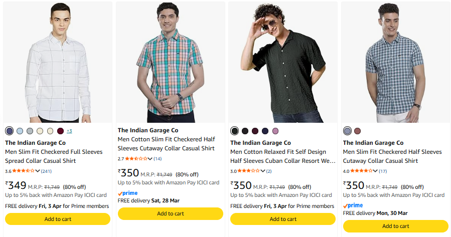Add the ₹349 full sleeves shirt to cart
The width and height of the screenshot is (451, 237).
pyautogui.click(x=58, y=219)
